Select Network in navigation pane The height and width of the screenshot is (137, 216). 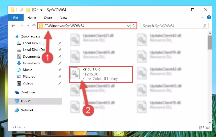point(27,110)
